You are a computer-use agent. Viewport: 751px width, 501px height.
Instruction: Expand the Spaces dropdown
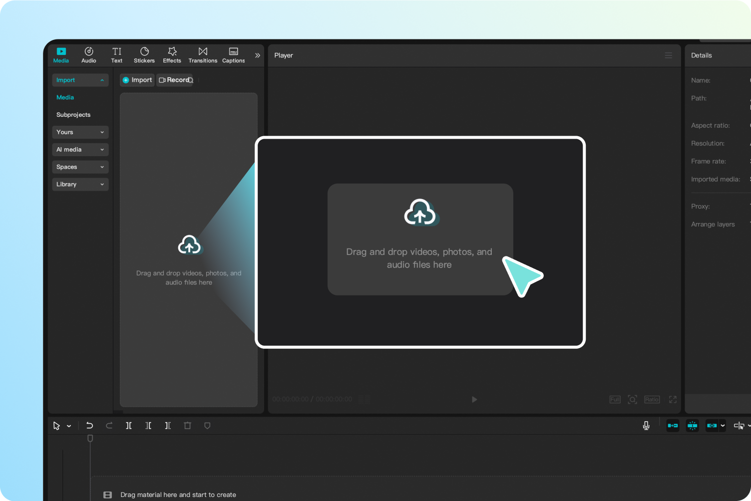[80, 167]
